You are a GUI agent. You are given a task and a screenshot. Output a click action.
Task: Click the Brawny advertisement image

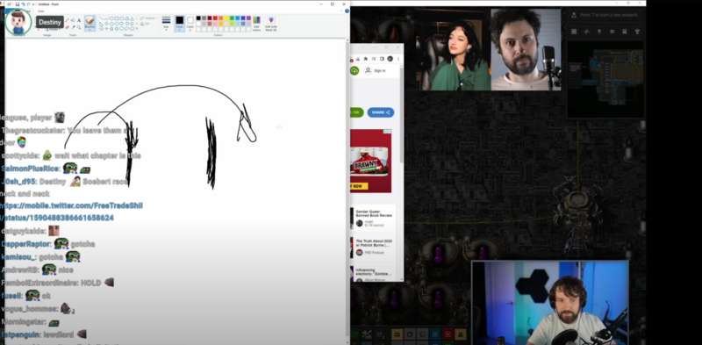click(370, 162)
